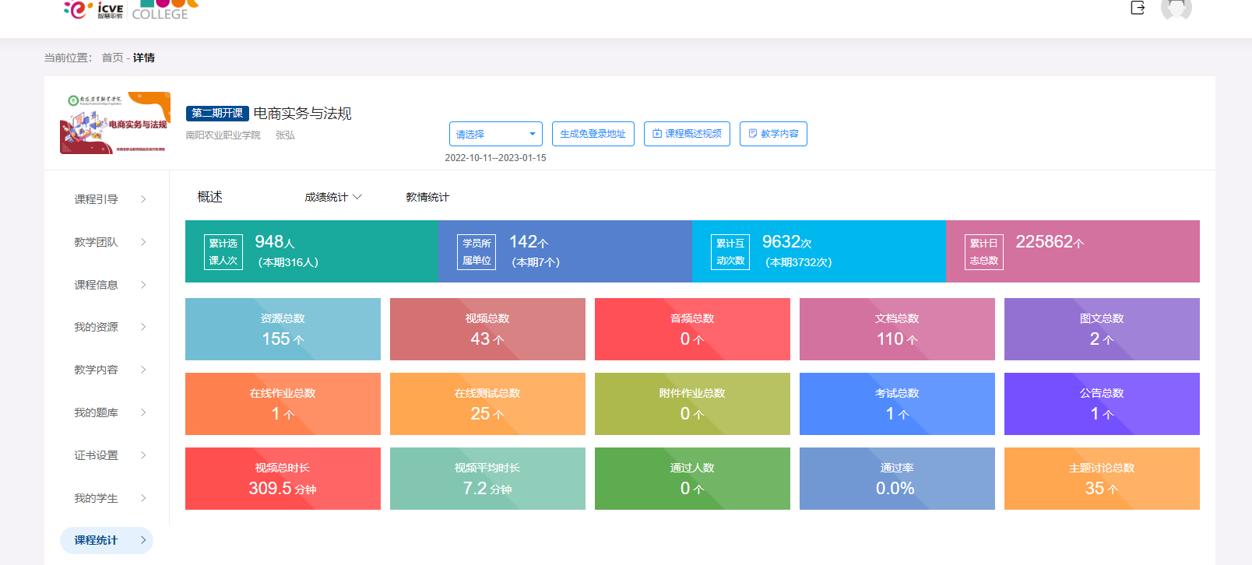Click the 音频总数 0 tile
Screen dimensions: 1252x565
(x=692, y=329)
